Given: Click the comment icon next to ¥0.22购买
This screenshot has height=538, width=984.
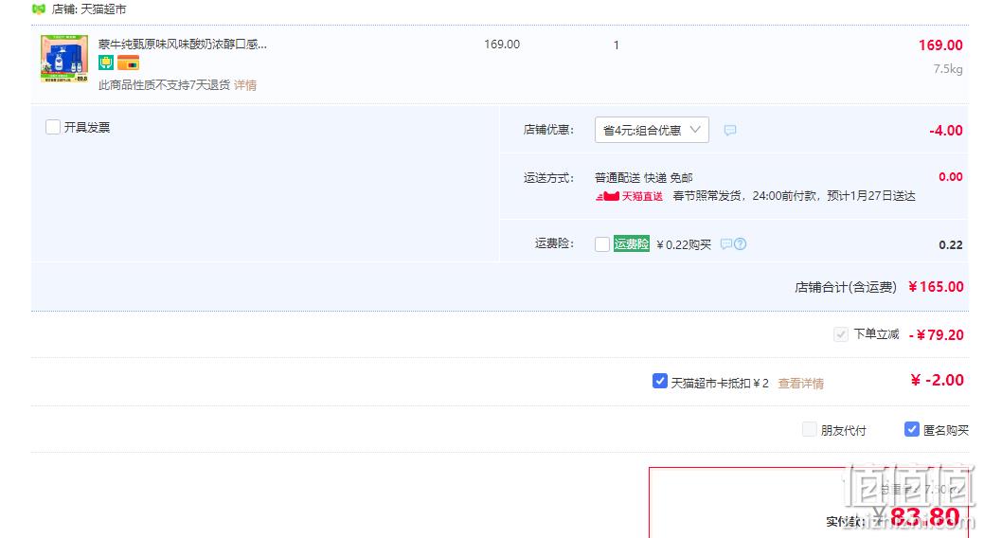Looking at the screenshot, I should coord(726,244).
